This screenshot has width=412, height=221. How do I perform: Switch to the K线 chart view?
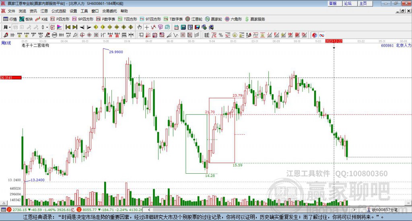(x=41, y=19)
